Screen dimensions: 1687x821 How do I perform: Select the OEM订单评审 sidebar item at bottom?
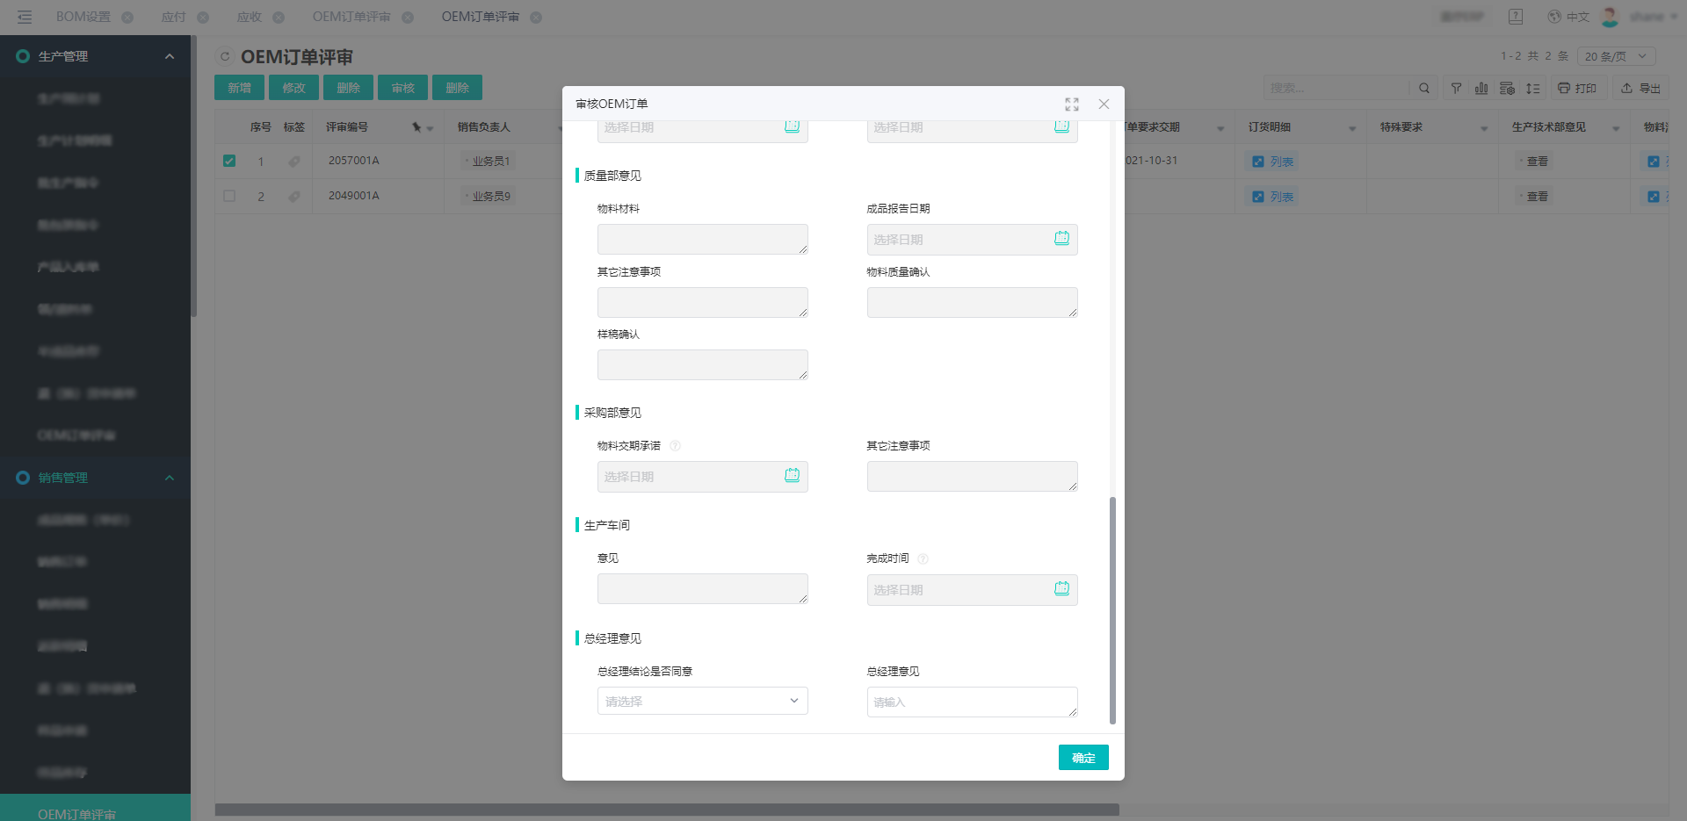[95, 809]
